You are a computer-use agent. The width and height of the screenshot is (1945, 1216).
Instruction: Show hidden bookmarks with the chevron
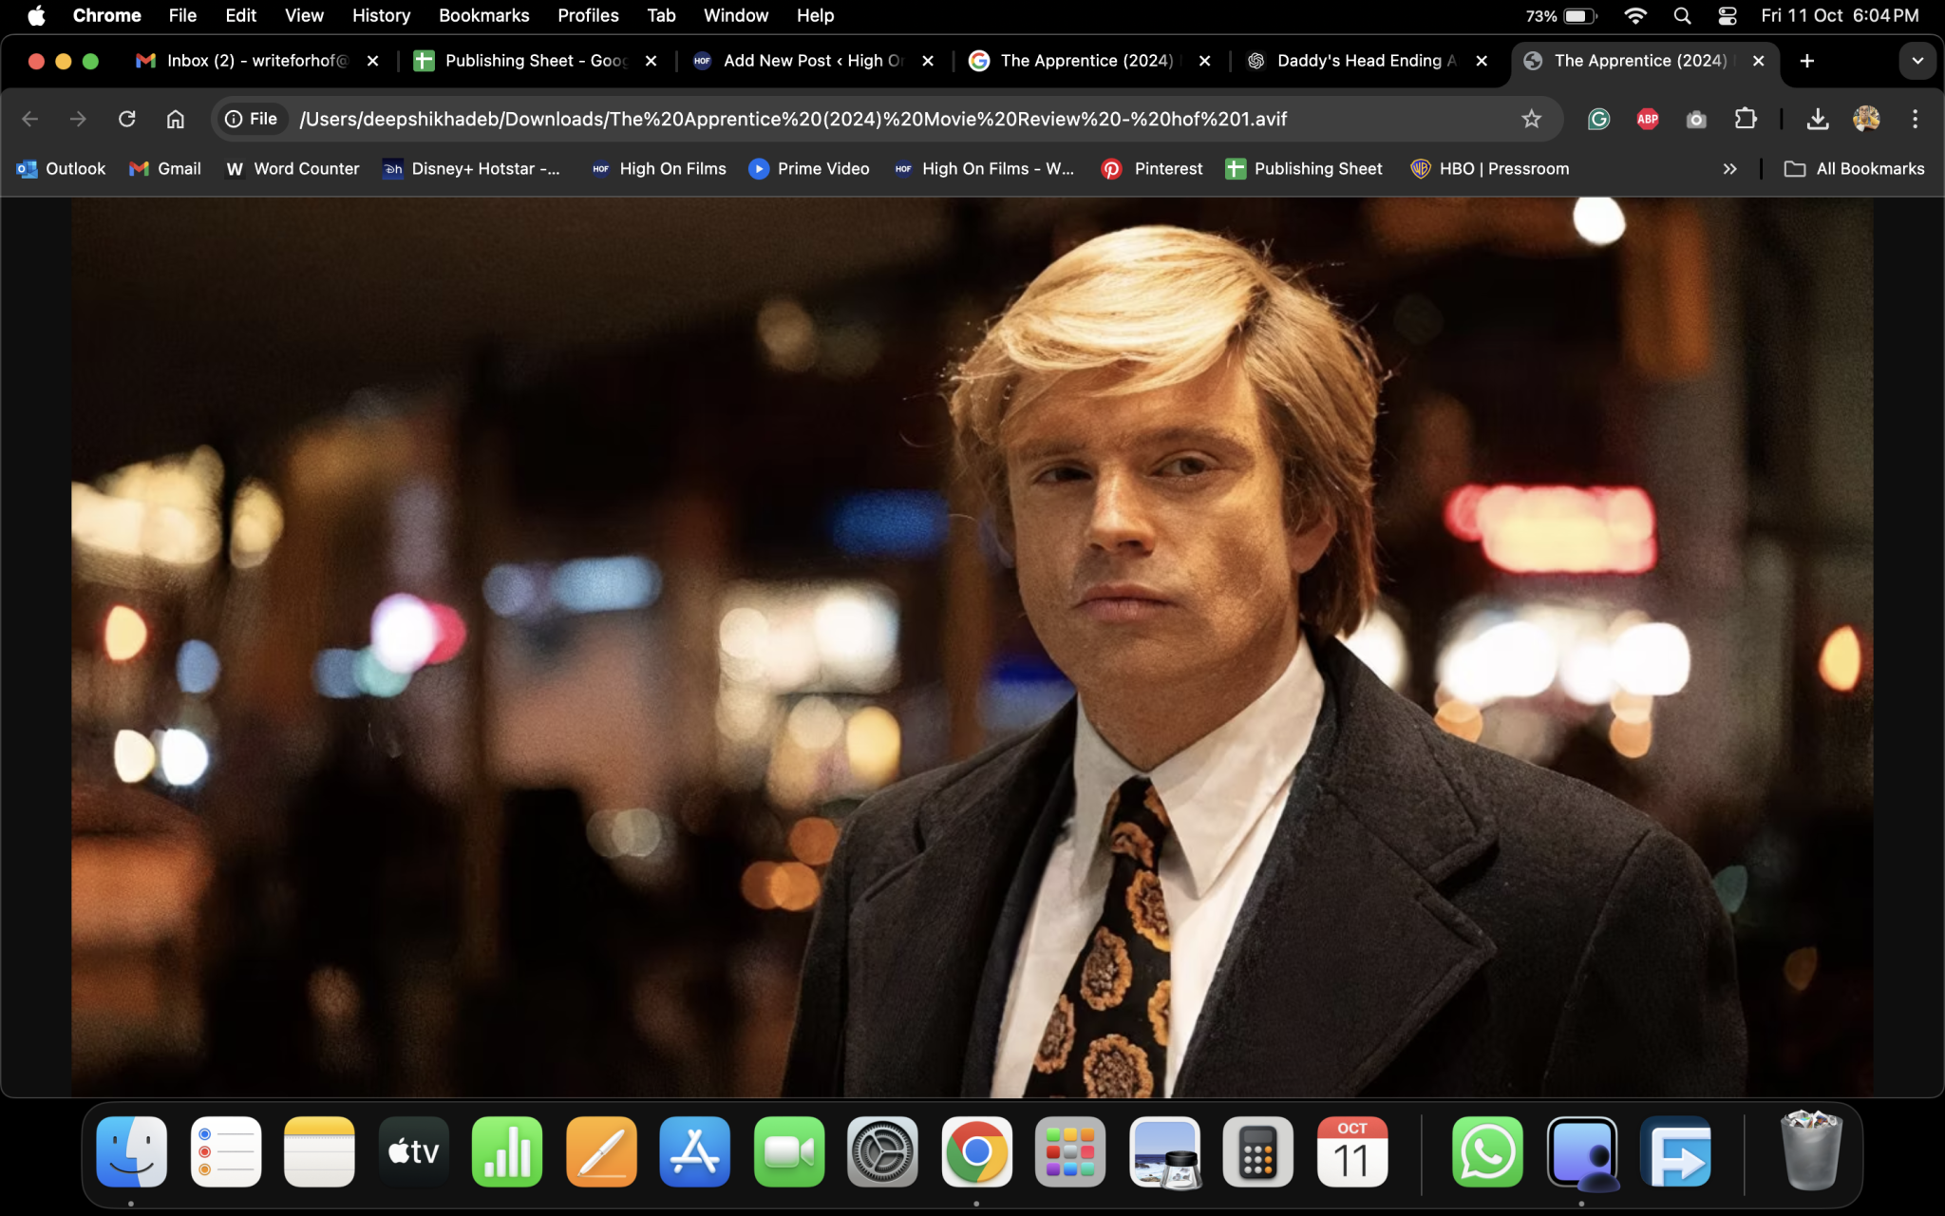(x=1729, y=169)
